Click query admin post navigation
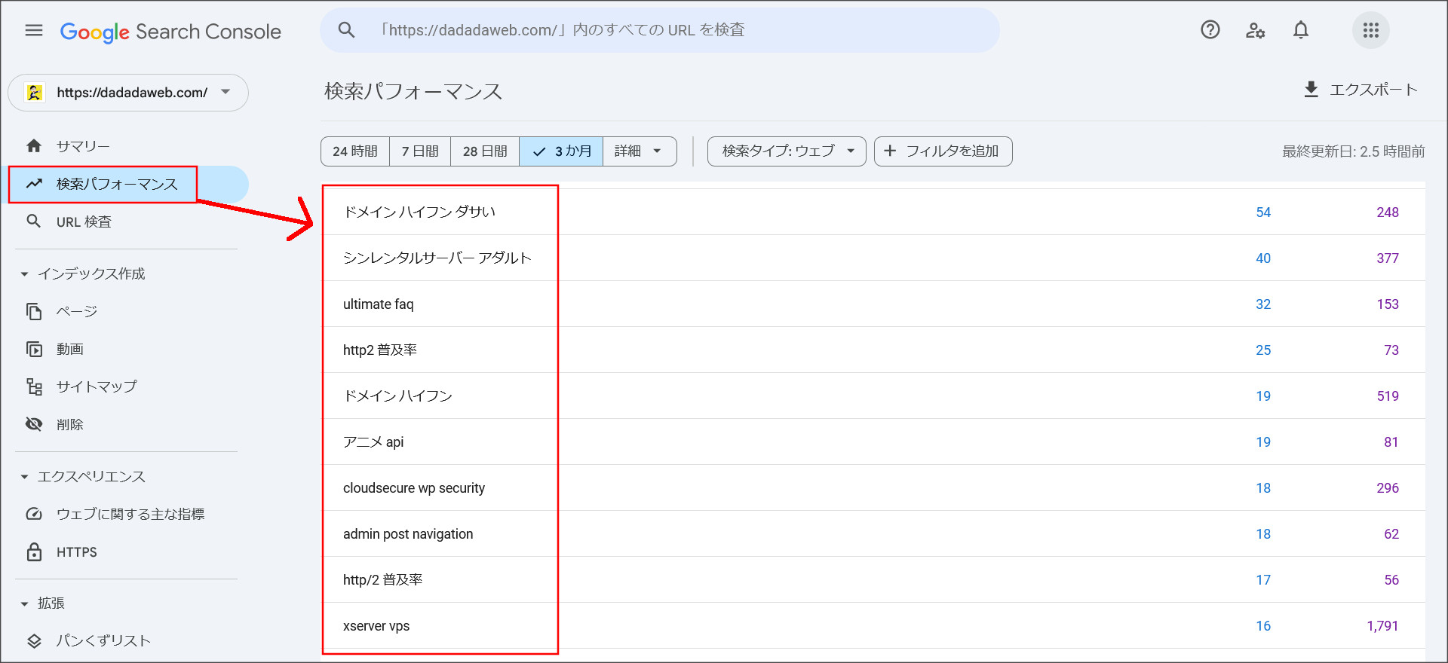This screenshot has width=1448, height=663. click(x=408, y=534)
